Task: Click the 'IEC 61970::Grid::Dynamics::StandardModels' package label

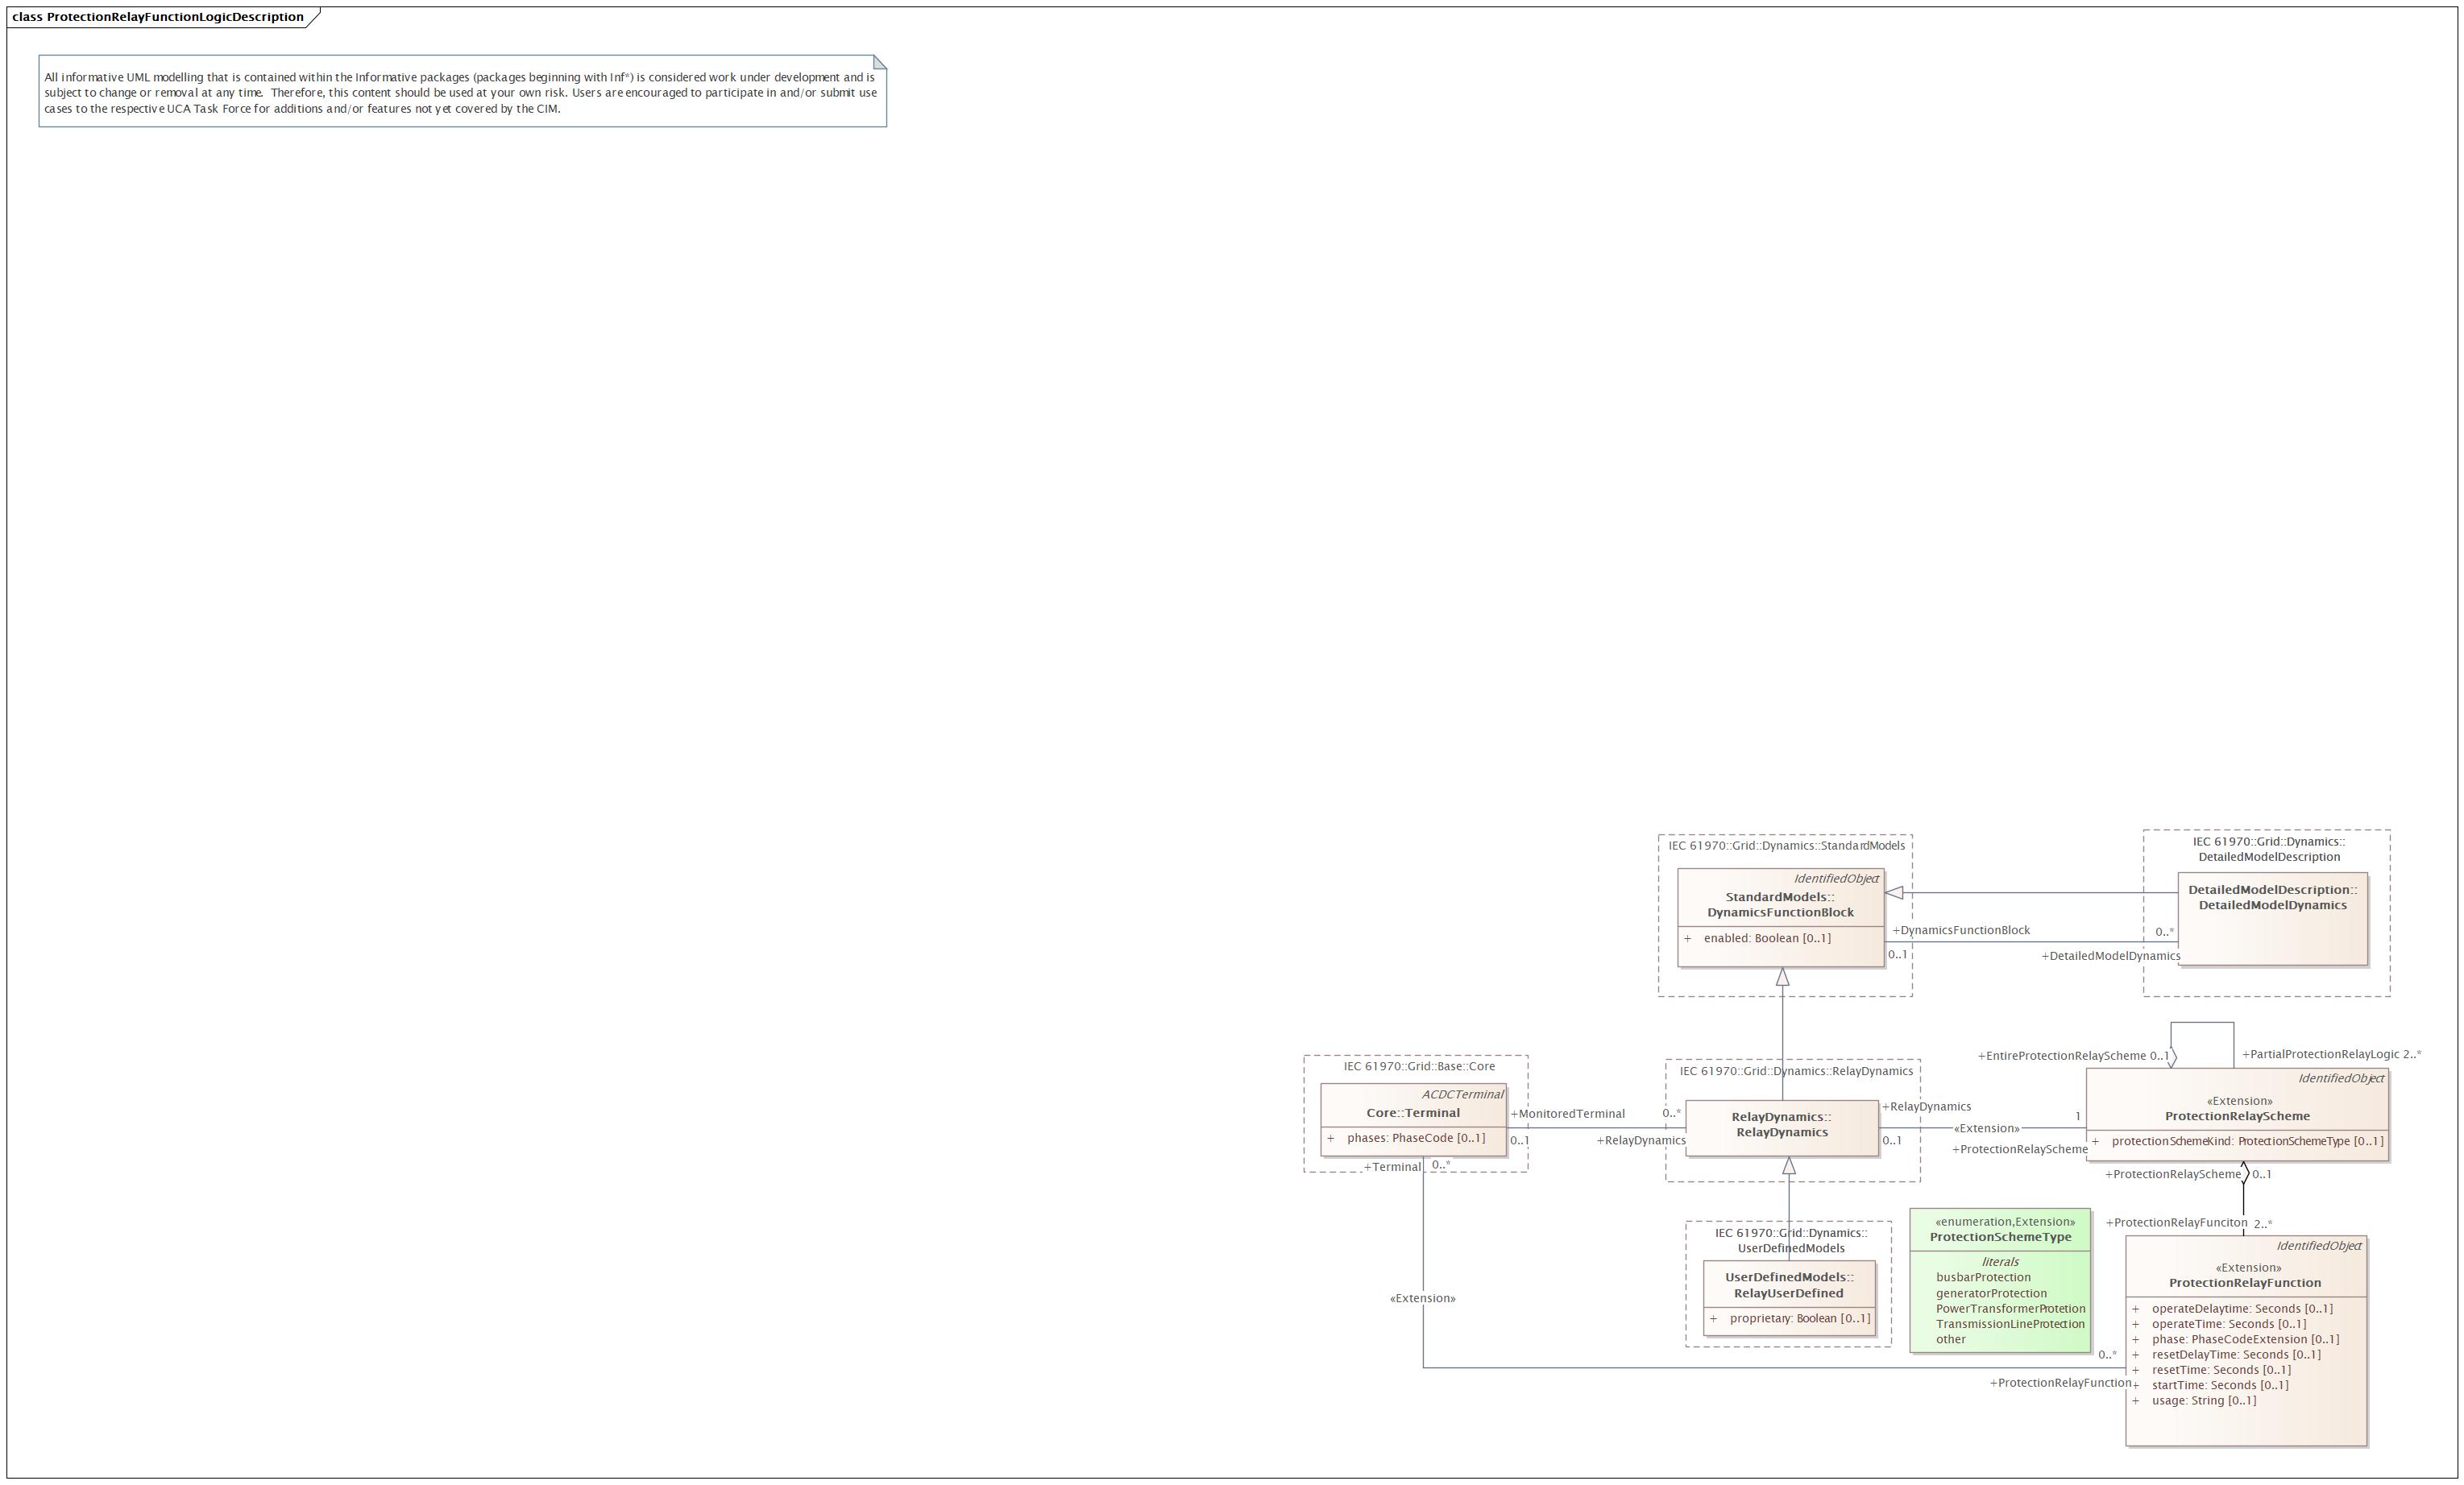Action: coord(1786,846)
